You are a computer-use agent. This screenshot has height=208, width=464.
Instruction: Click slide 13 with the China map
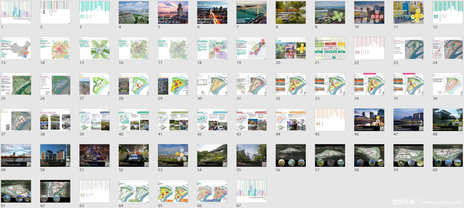click(x=16, y=48)
